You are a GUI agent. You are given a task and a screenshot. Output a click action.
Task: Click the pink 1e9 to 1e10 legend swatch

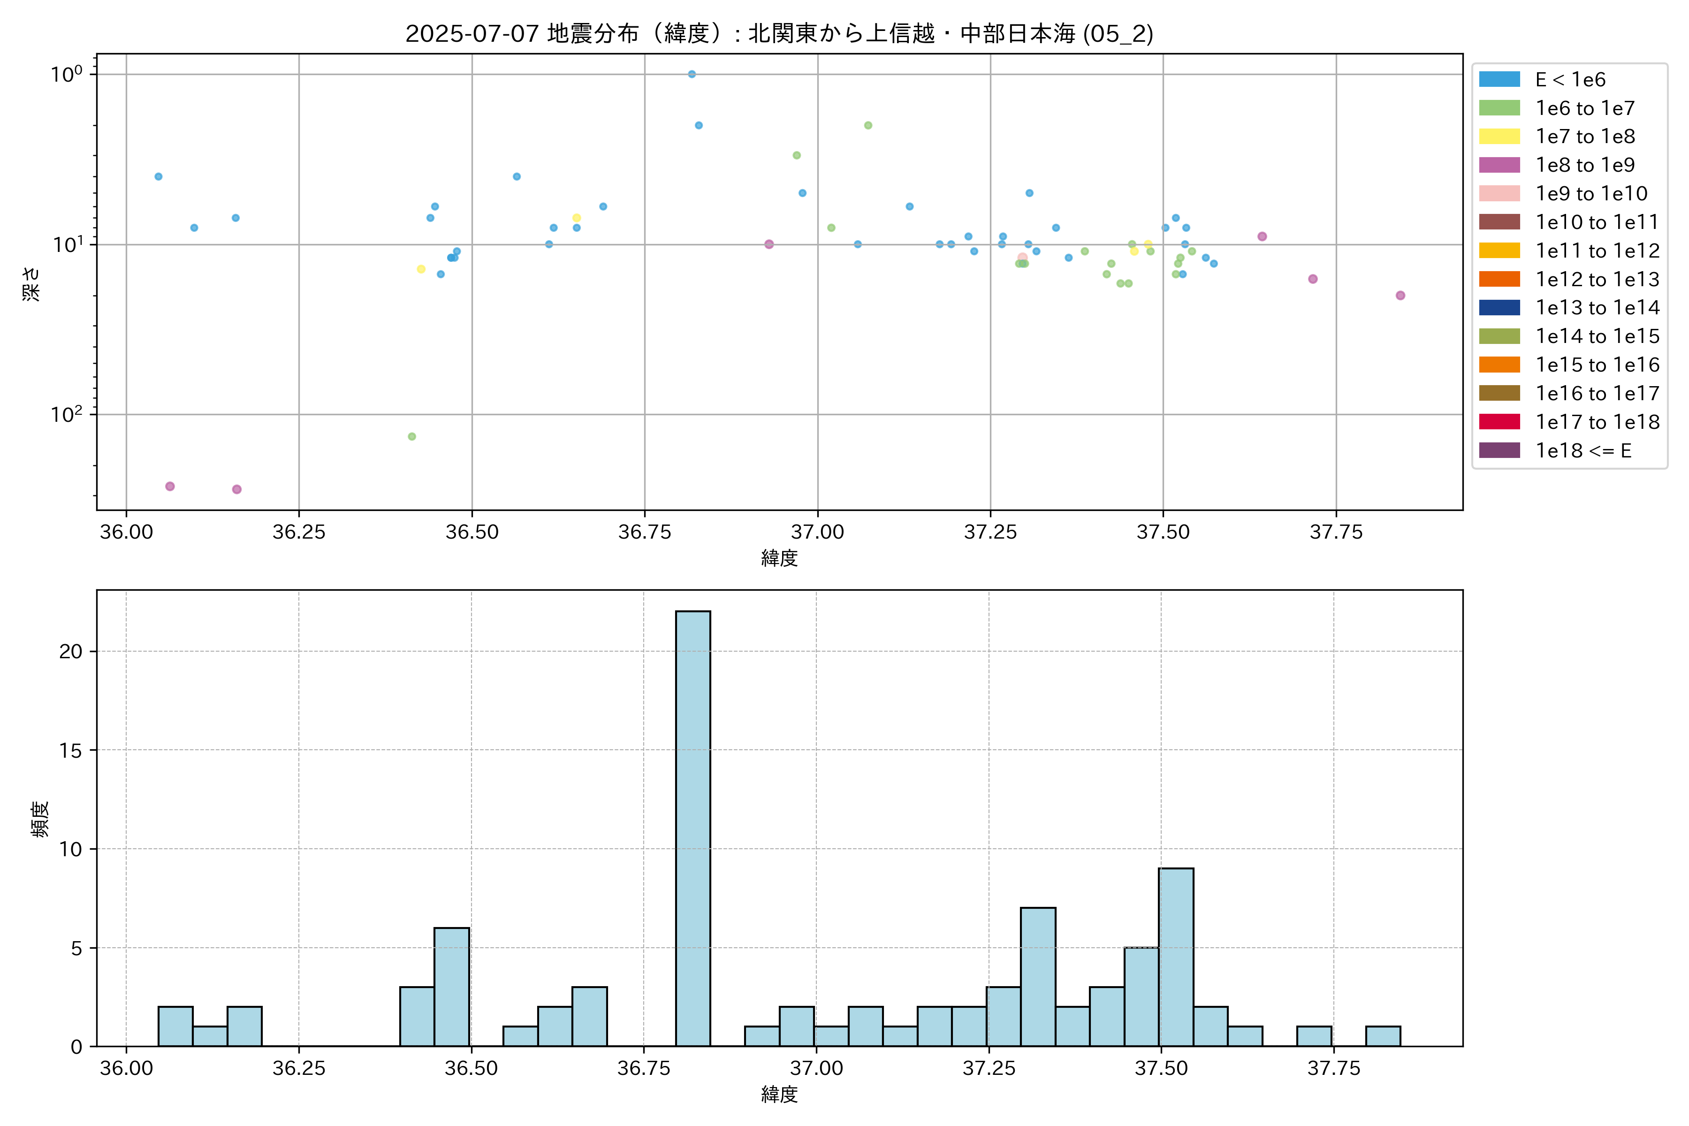pyautogui.click(x=1499, y=194)
